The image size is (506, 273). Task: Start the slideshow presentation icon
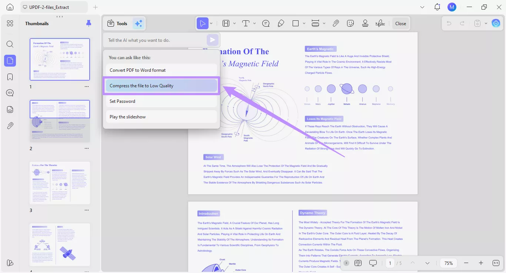[373, 263]
